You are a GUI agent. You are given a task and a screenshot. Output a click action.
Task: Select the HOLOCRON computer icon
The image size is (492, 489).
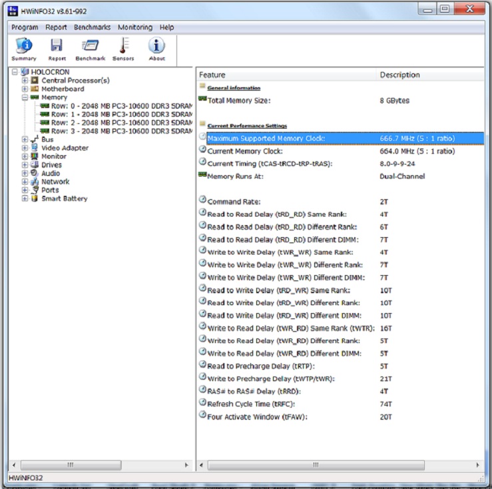click(25, 72)
